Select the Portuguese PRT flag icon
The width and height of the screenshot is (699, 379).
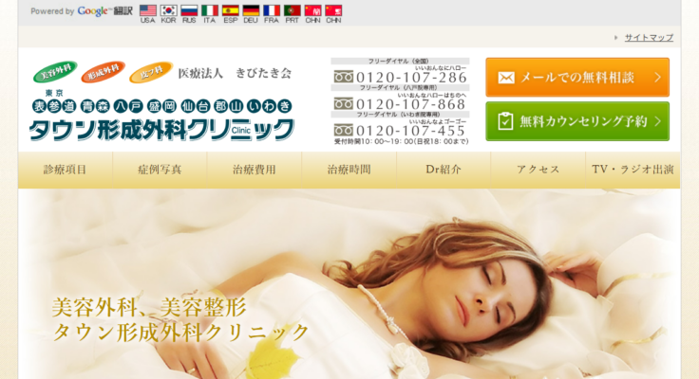(293, 11)
